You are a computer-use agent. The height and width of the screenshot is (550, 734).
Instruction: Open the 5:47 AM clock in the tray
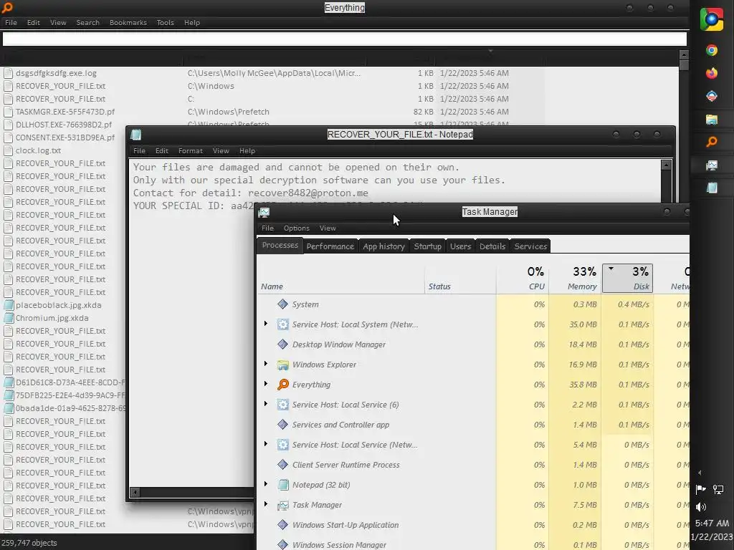(x=712, y=524)
